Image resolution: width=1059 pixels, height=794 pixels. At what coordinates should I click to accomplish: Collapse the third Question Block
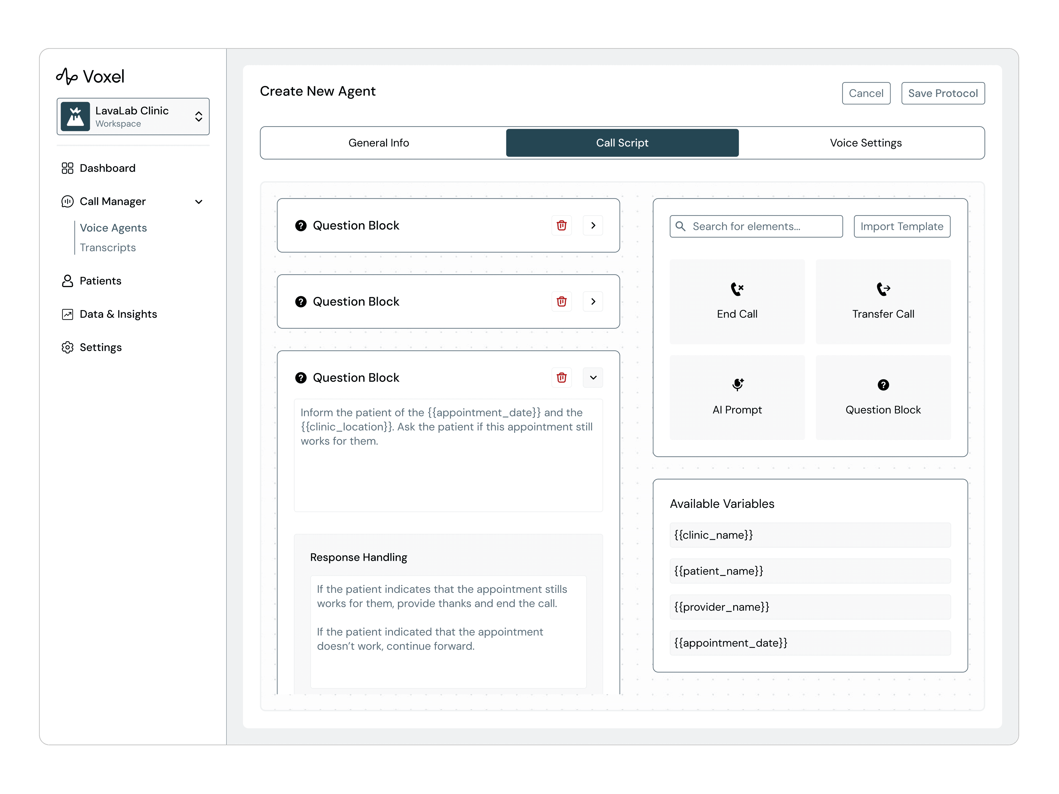pos(593,378)
